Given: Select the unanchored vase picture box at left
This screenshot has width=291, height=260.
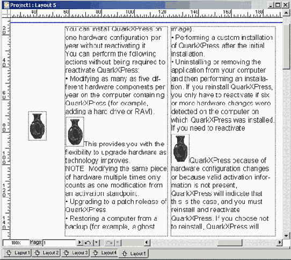Looking at the screenshot, I should click(x=37, y=126).
